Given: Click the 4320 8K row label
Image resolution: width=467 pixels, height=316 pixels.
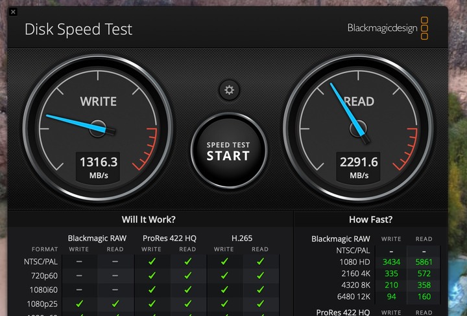Looking at the screenshot, I should pos(356,285).
